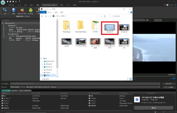This screenshot has width=177, height=113.
Task: Click first quick-access icon in VSDC title bar
Action: click(7, 2)
